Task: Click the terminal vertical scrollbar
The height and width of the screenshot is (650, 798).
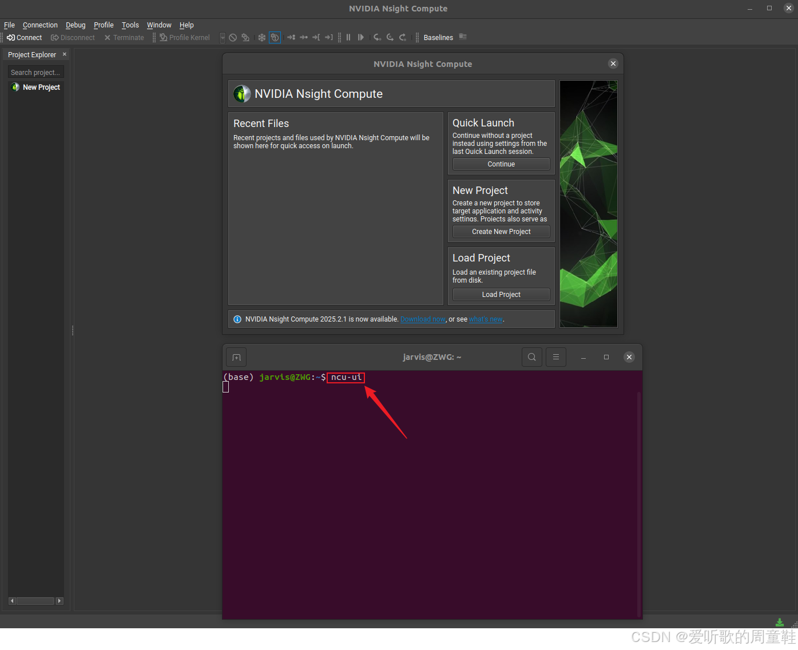Action: click(x=639, y=504)
